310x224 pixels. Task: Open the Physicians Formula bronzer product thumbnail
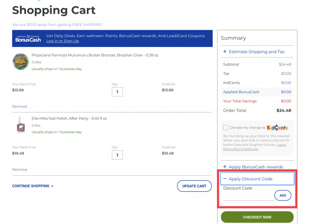click(x=20, y=62)
